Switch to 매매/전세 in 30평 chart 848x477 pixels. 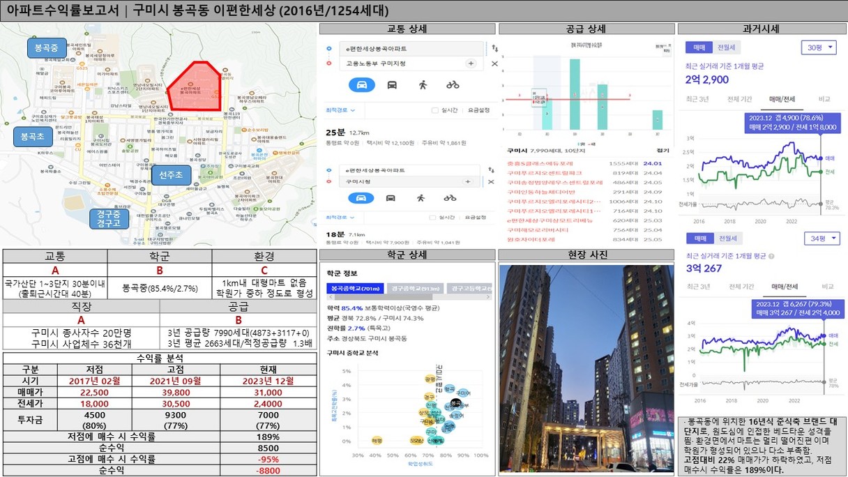[782, 99]
